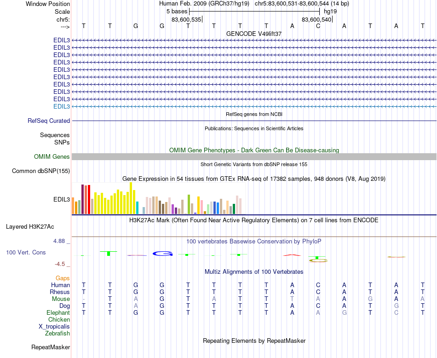Click the 83,600,535 ruler coordinate
437x358 pixels.
[x=186, y=19]
